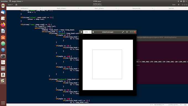Close the Part1_driver.c tab
This screenshot has height=106, width=188.
(116, 8)
